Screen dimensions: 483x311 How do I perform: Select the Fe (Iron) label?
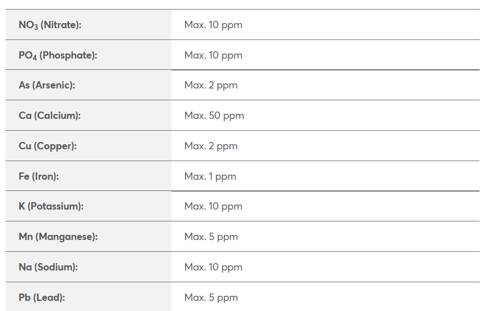coord(38,176)
